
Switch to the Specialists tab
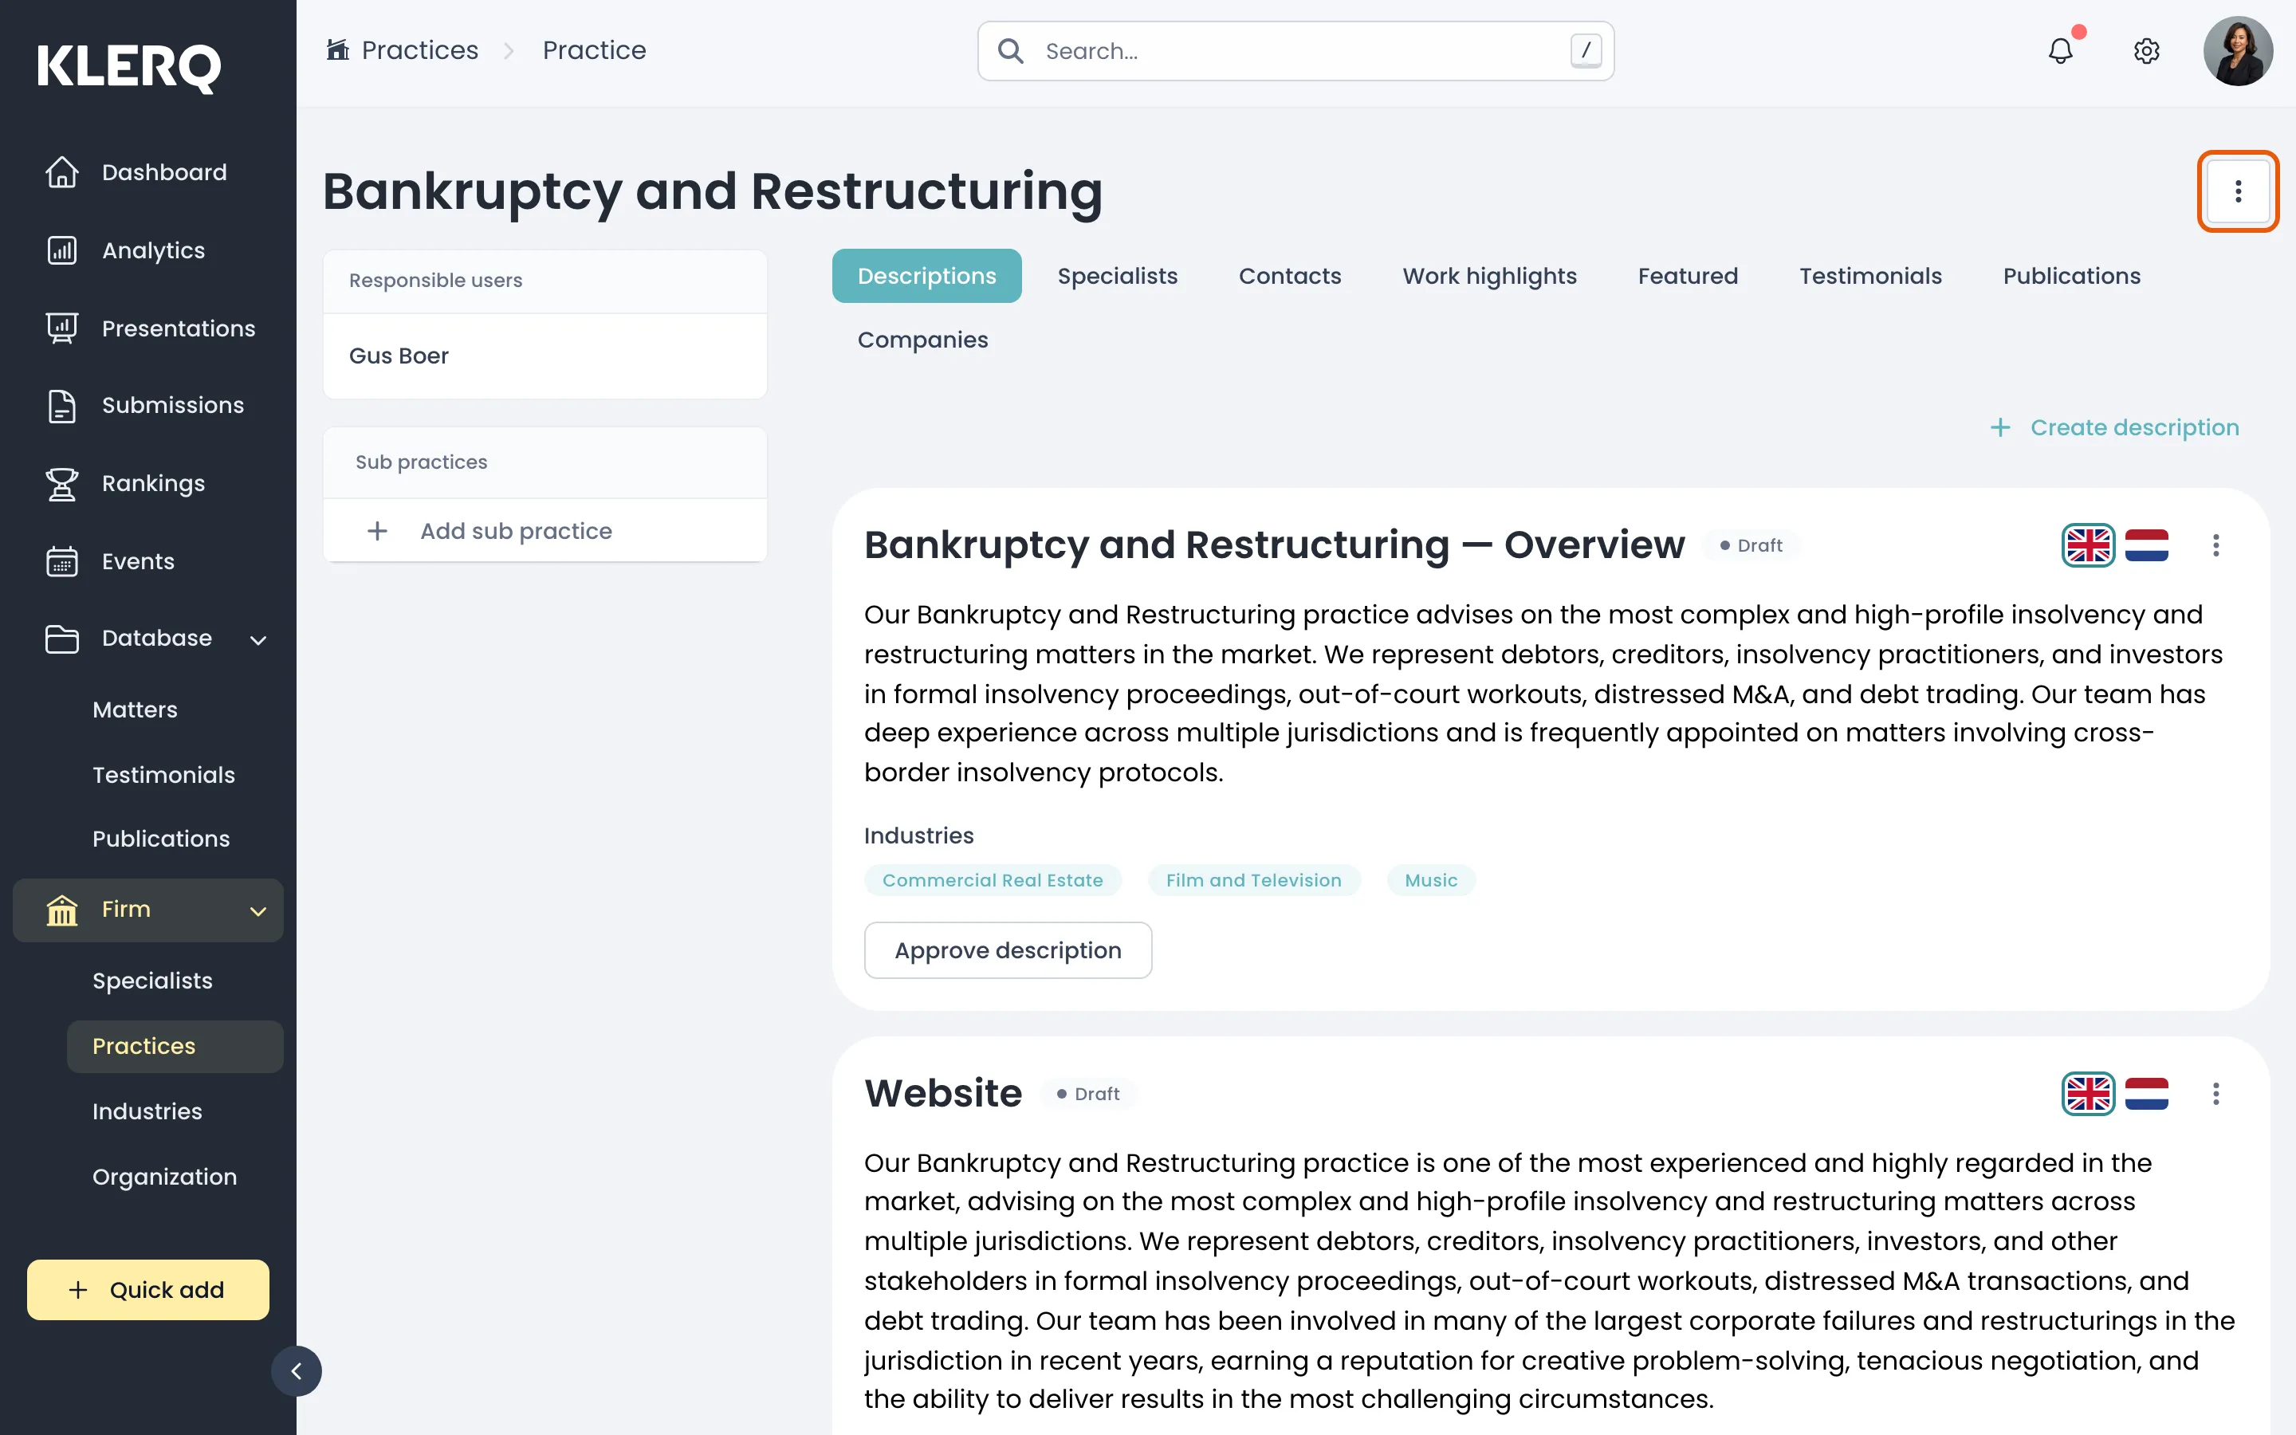(x=1118, y=276)
